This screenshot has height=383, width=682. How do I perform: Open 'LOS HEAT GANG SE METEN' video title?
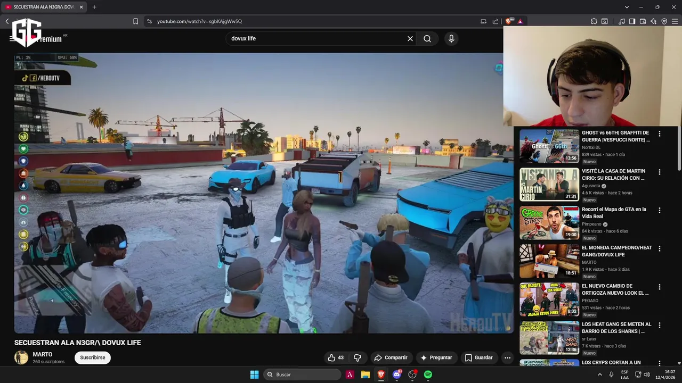(616, 328)
